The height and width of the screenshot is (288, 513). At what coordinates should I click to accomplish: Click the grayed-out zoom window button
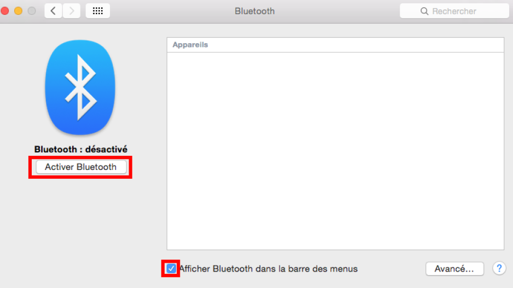pyautogui.click(x=32, y=11)
